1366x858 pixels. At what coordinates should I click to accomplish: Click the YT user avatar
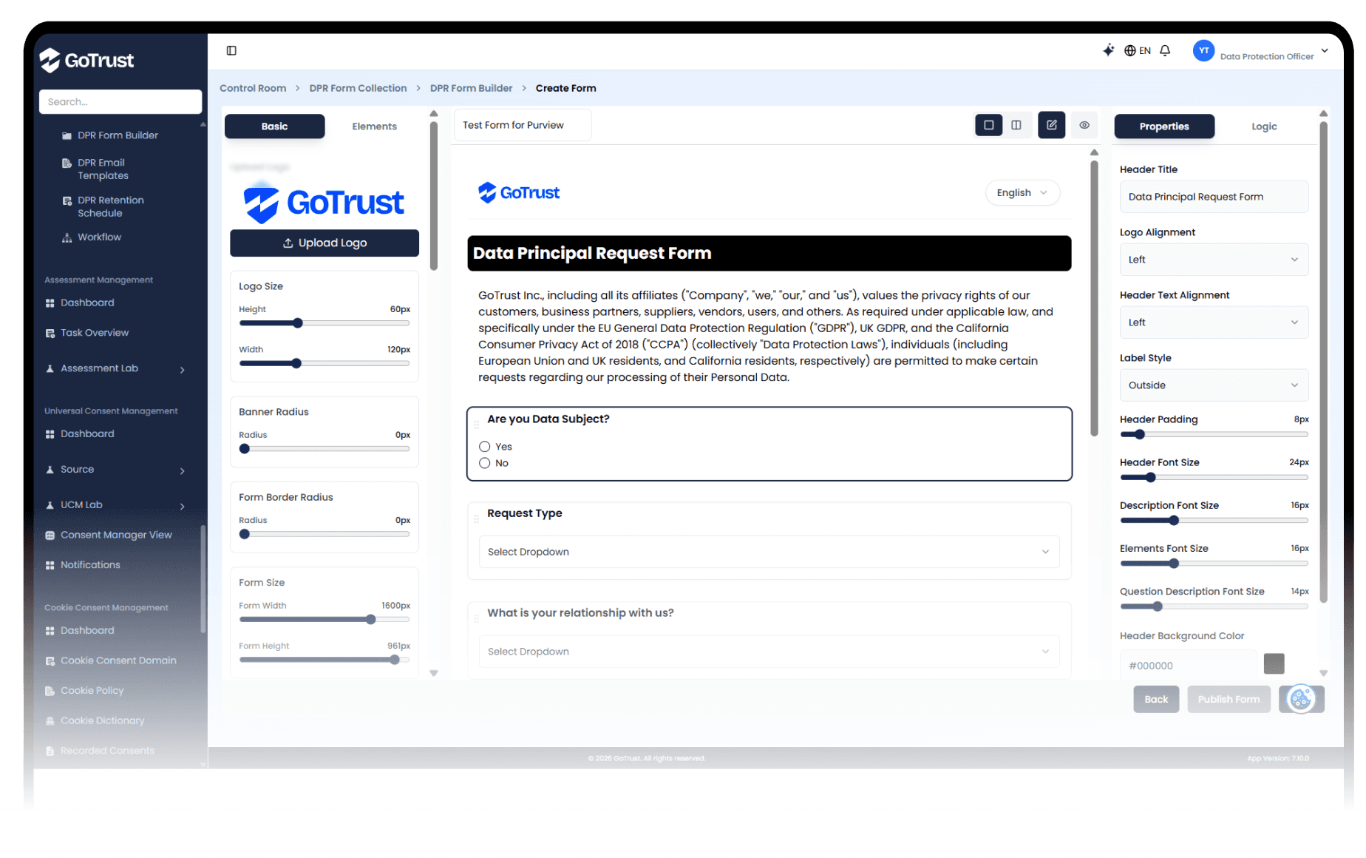pyautogui.click(x=1203, y=50)
